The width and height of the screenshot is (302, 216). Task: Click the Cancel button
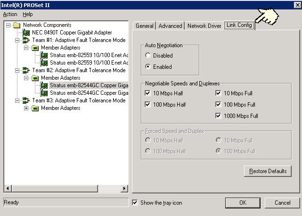tap(282, 203)
